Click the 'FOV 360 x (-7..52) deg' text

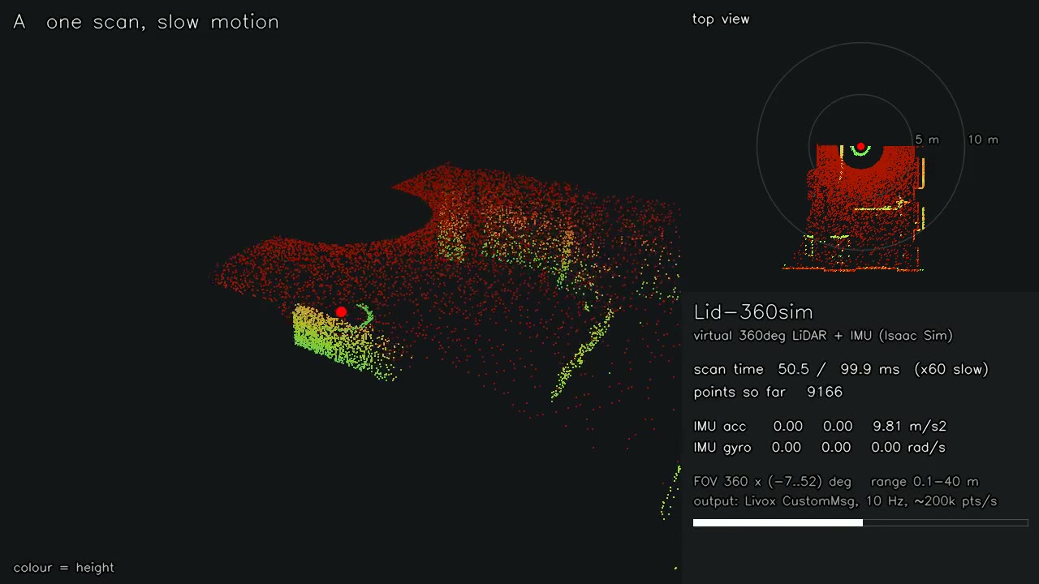(x=773, y=481)
